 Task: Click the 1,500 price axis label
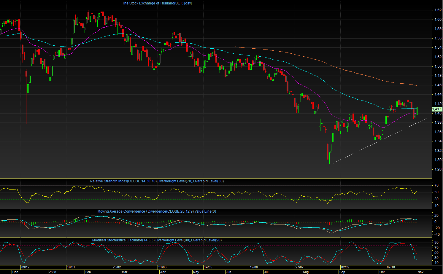[439, 66]
